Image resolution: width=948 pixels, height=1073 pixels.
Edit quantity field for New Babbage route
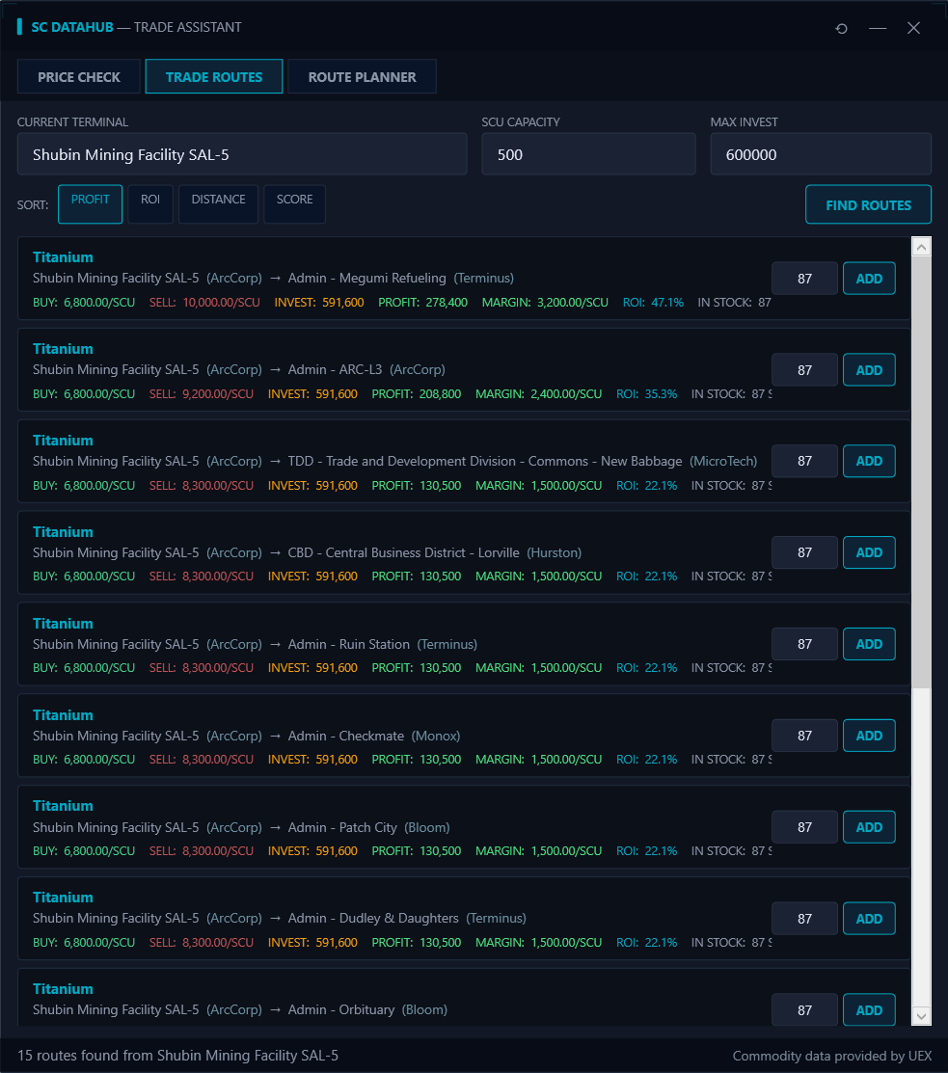[x=805, y=461]
